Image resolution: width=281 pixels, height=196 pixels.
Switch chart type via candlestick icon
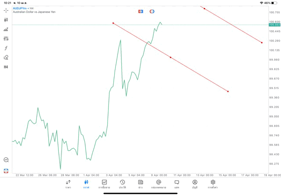tap(6, 20)
